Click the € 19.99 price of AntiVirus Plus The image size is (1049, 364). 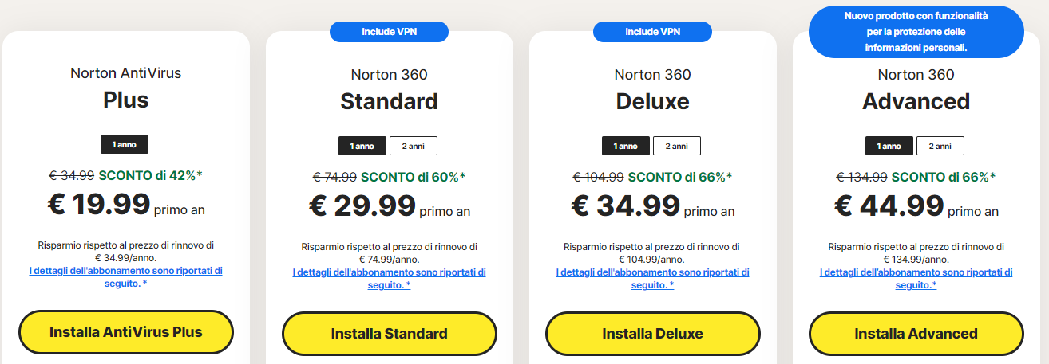click(100, 205)
